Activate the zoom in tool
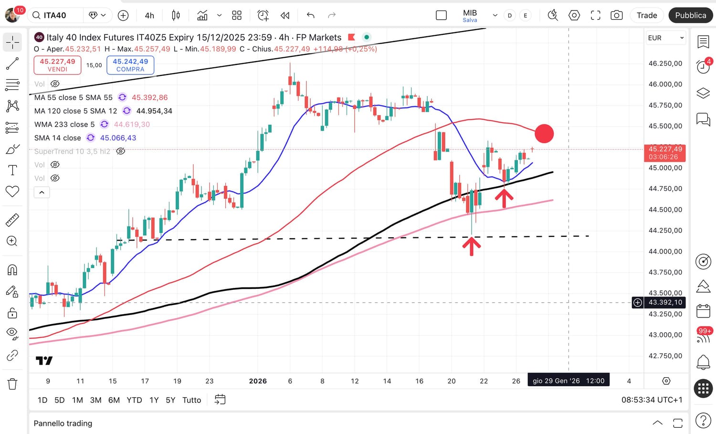Image resolution: width=716 pixels, height=434 pixels. click(12, 241)
